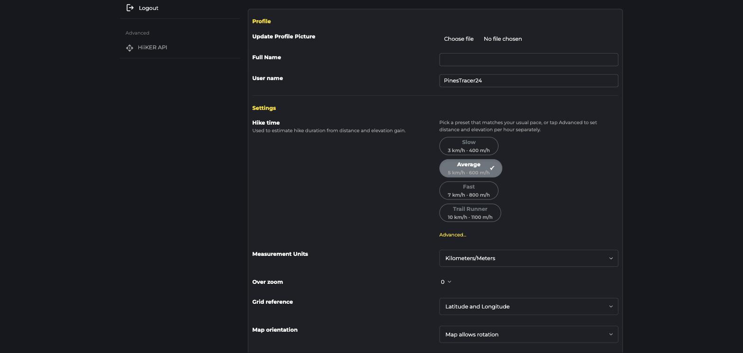Open the Grid reference dropdown
Image resolution: width=743 pixels, height=353 pixels.
coord(529,307)
